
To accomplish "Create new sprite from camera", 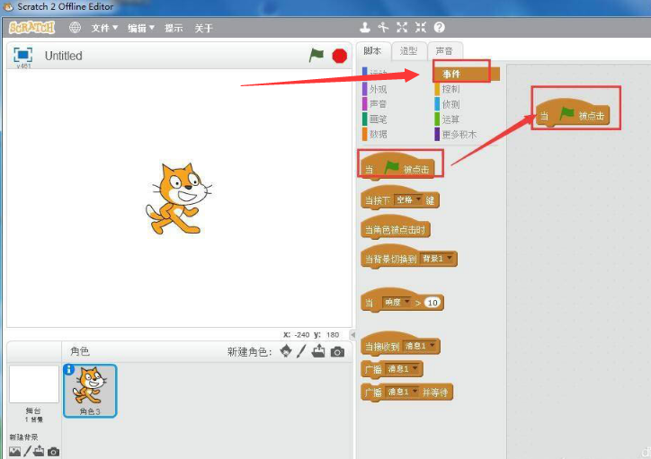I will (337, 352).
